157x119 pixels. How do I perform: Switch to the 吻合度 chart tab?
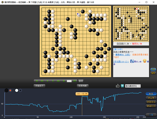[x=151, y=98]
